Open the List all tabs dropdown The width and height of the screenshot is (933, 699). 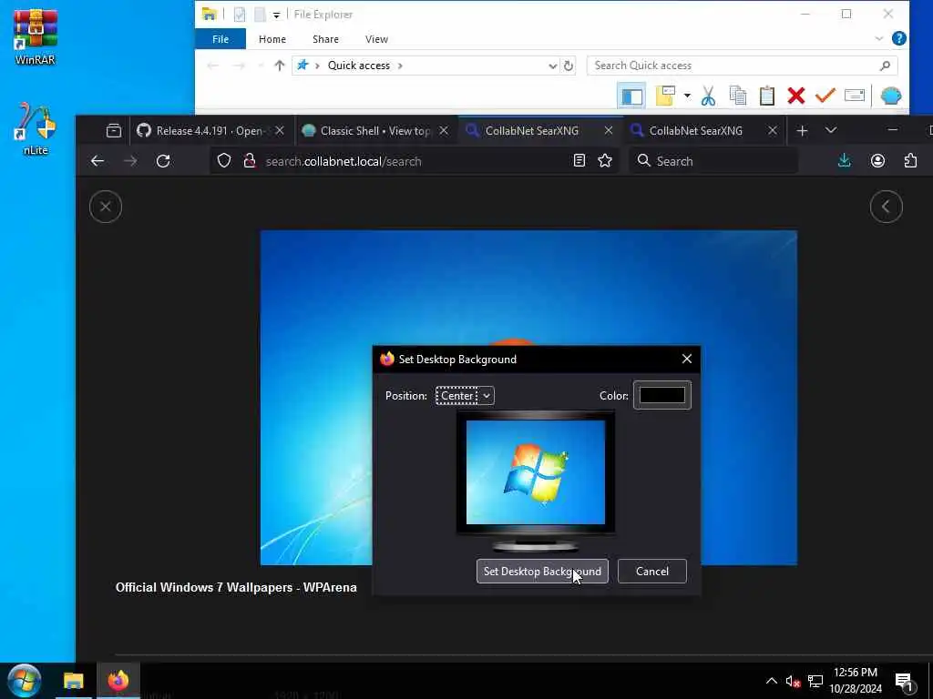[831, 131]
